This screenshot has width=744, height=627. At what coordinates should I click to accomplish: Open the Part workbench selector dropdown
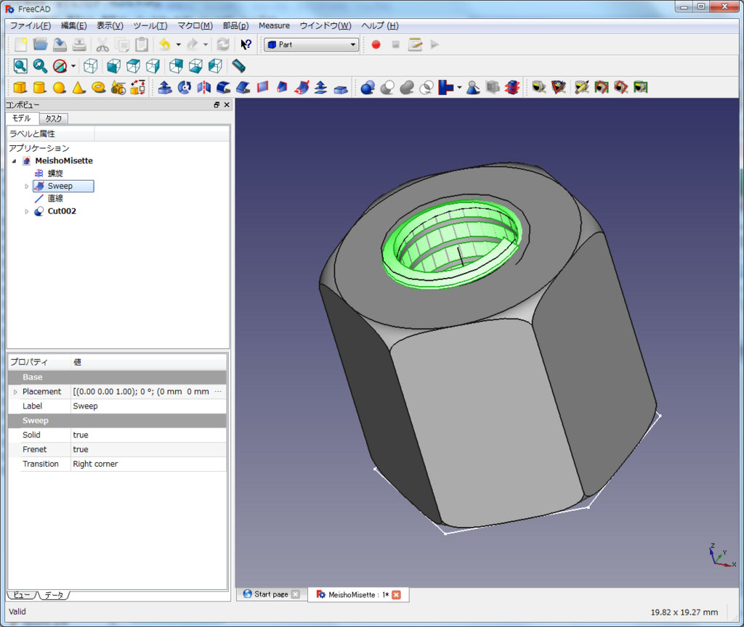[x=311, y=44]
